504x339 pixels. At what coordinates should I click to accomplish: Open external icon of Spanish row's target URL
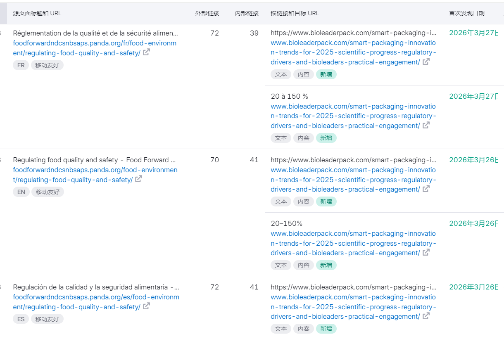tap(426, 316)
